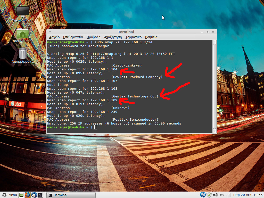Screen dimensions: 264x198
Task: Click 'Host is up (0.047s latency).'
Action: [76, 93]
